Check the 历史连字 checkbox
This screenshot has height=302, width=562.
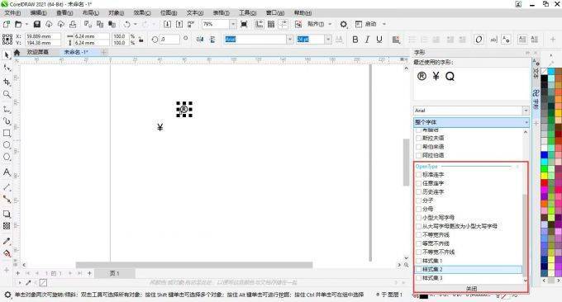(418, 191)
